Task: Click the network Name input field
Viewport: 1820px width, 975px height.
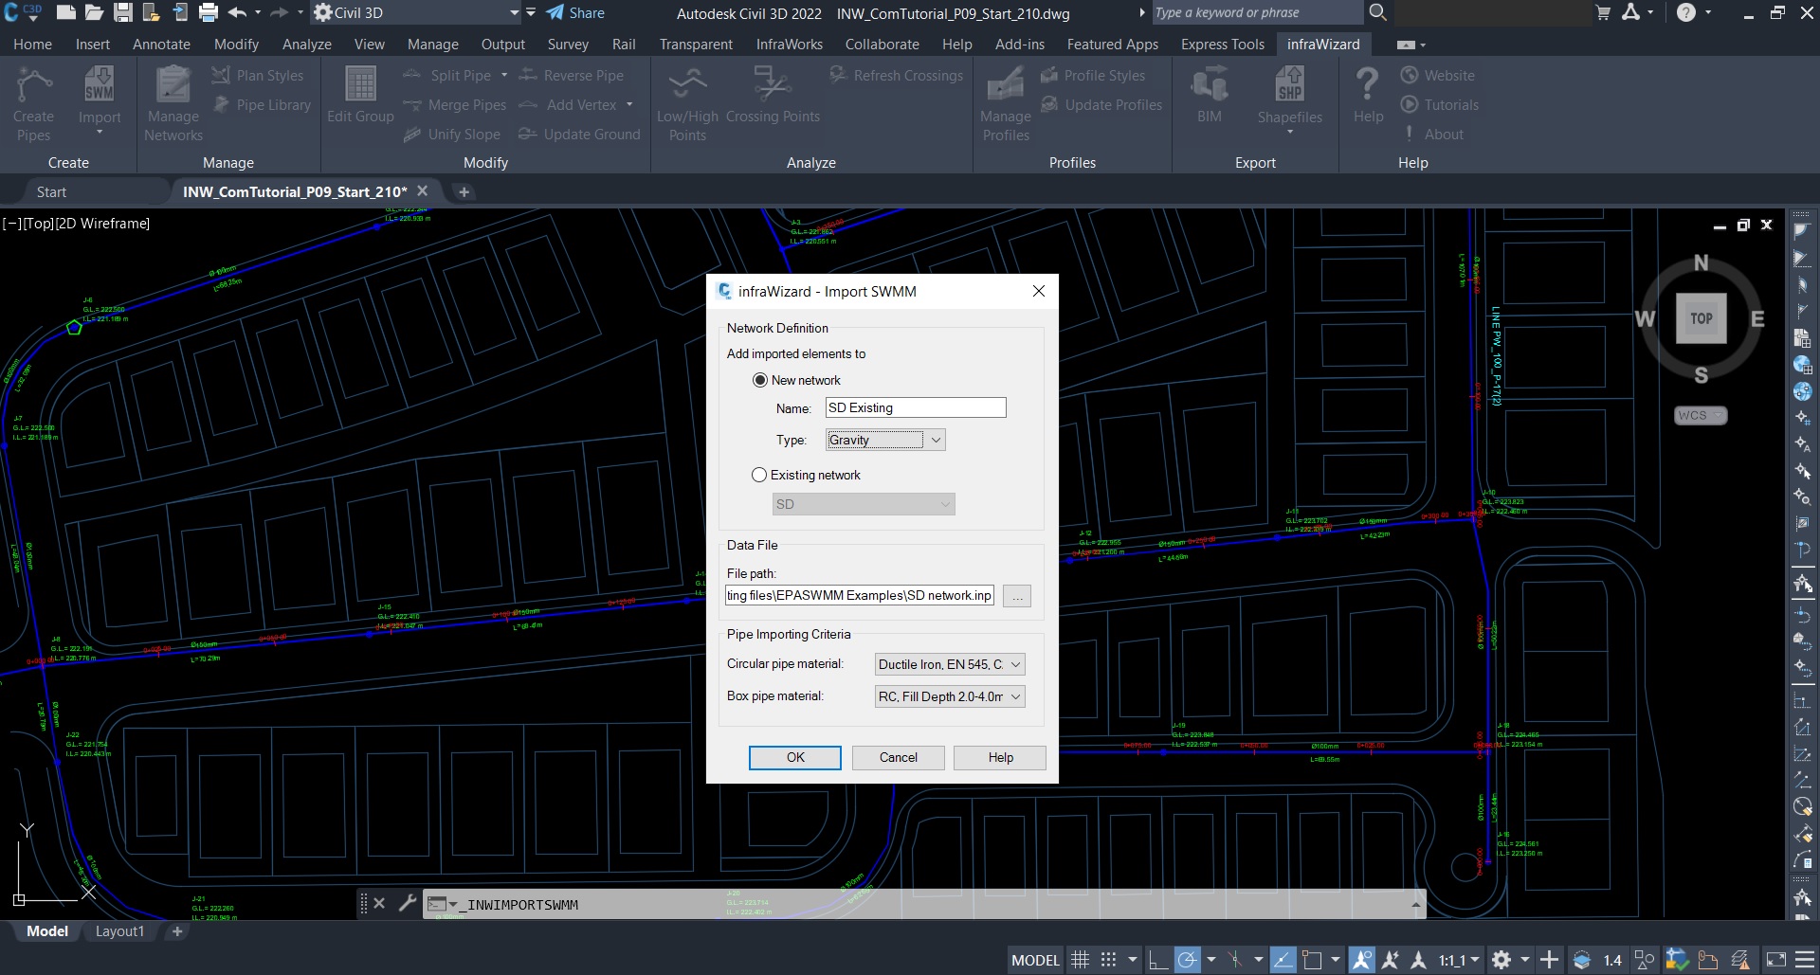Action: [x=915, y=407]
